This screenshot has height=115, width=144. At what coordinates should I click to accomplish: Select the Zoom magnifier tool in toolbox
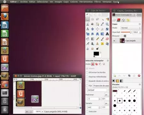pos(107,24)
